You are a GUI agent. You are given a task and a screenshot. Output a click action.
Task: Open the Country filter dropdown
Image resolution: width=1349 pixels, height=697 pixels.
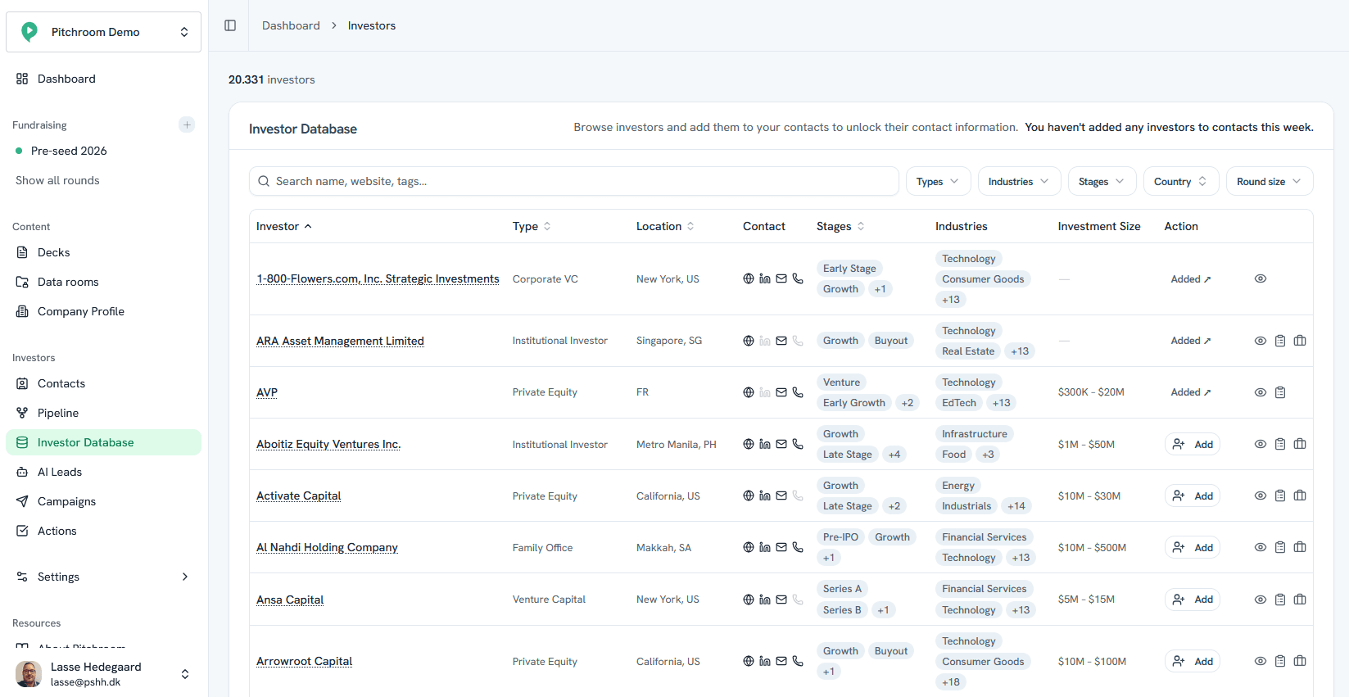(1180, 181)
